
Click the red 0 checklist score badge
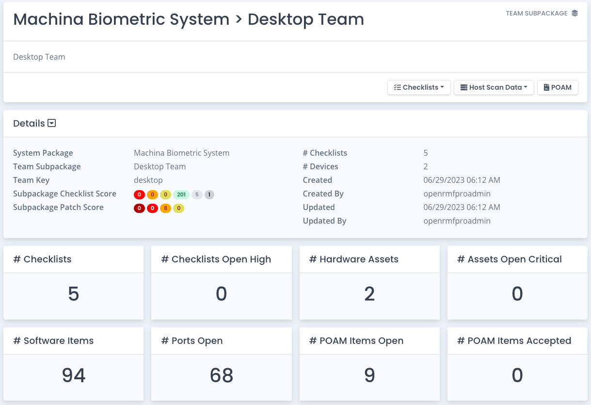pos(139,195)
